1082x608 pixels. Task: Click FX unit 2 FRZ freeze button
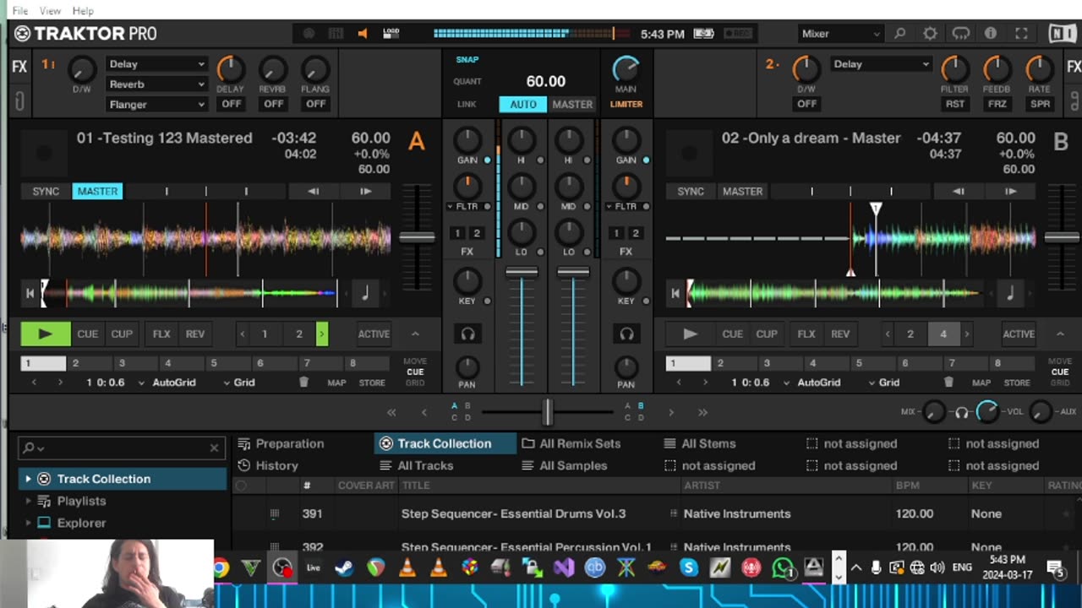point(997,104)
